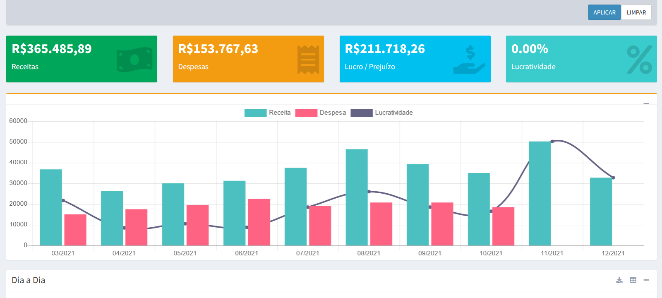The height and width of the screenshot is (298, 662).
Task: Click the percent icon in Lucratividade card
Action: 640,60
